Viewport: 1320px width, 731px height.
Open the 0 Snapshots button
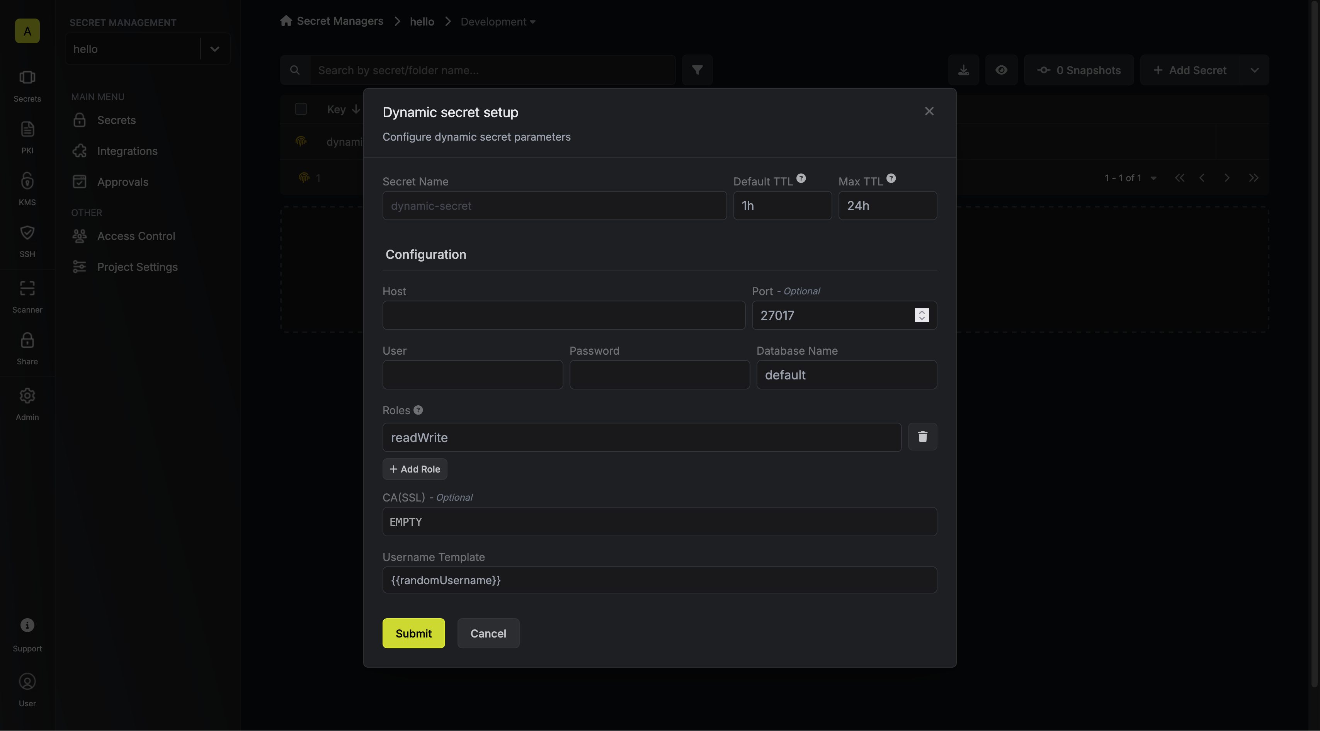(1078, 70)
